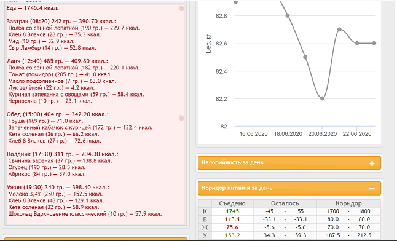Click Масло подсолнечное (7 гр.) entry

point(62,81)
